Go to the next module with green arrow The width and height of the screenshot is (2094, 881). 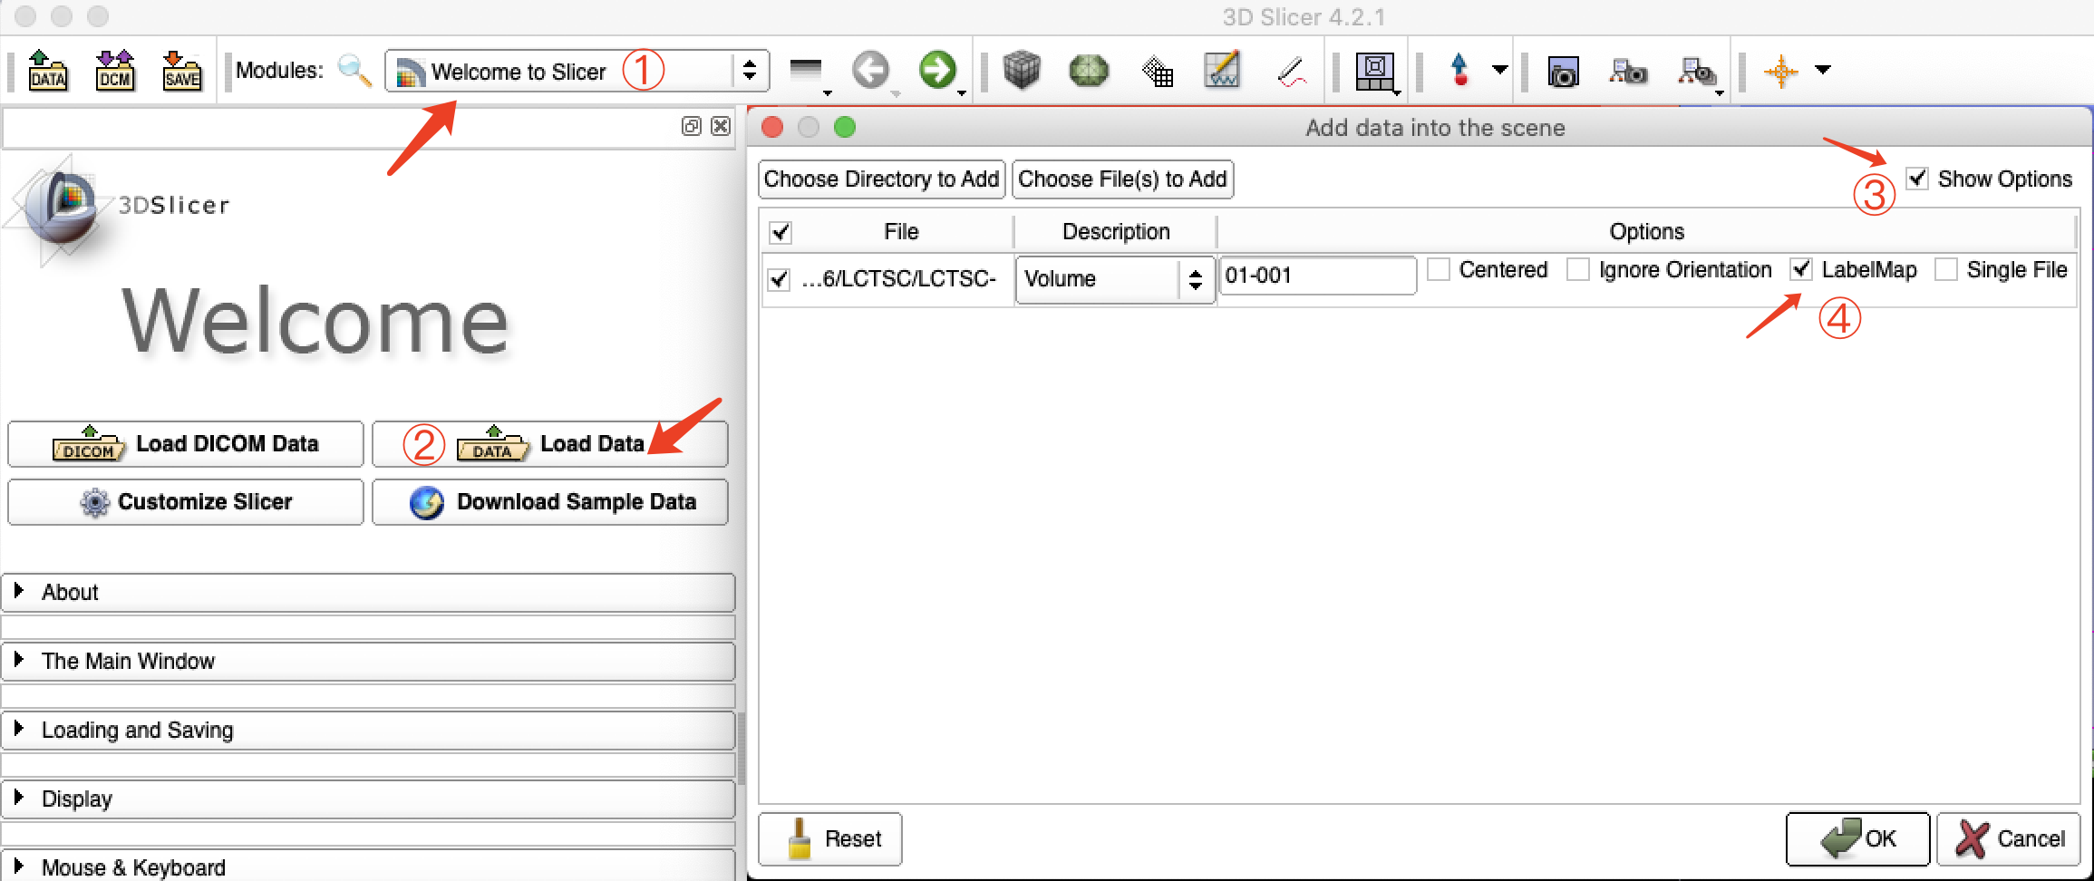click(937, 71)
